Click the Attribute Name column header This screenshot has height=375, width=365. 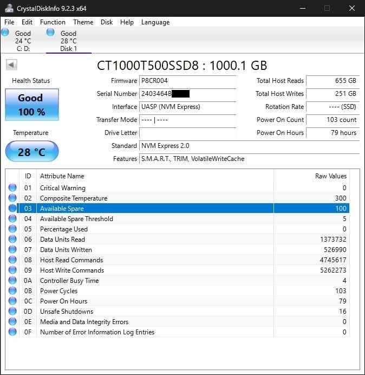tap(155, 176)
